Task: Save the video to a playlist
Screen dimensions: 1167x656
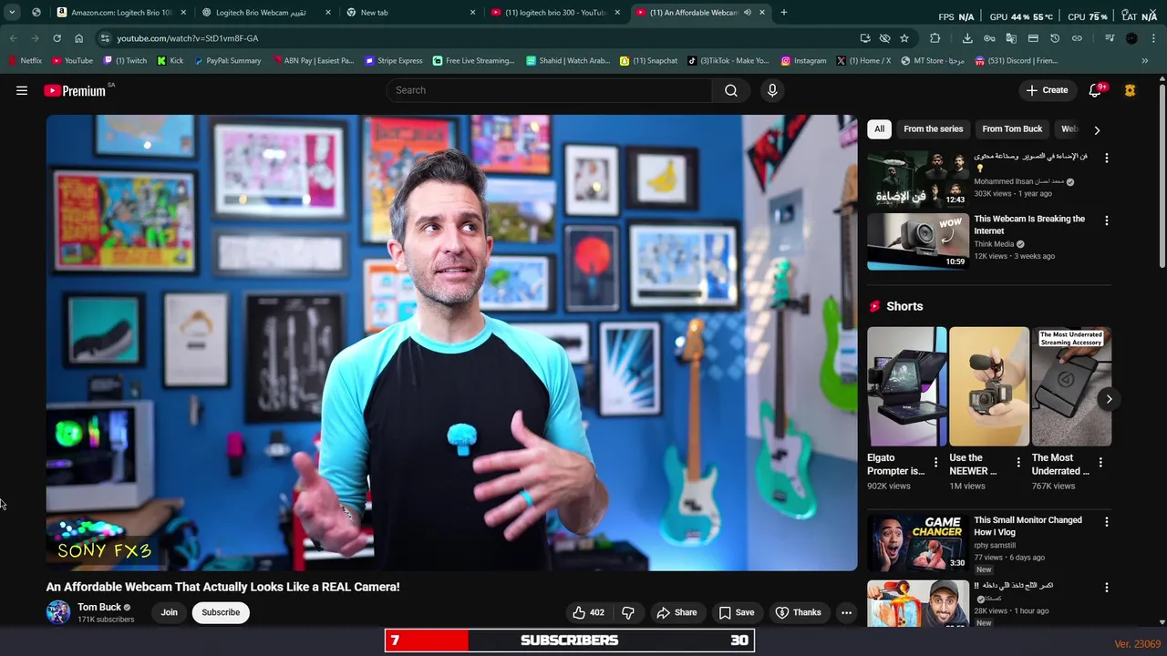Action: [x=737, y=612]
